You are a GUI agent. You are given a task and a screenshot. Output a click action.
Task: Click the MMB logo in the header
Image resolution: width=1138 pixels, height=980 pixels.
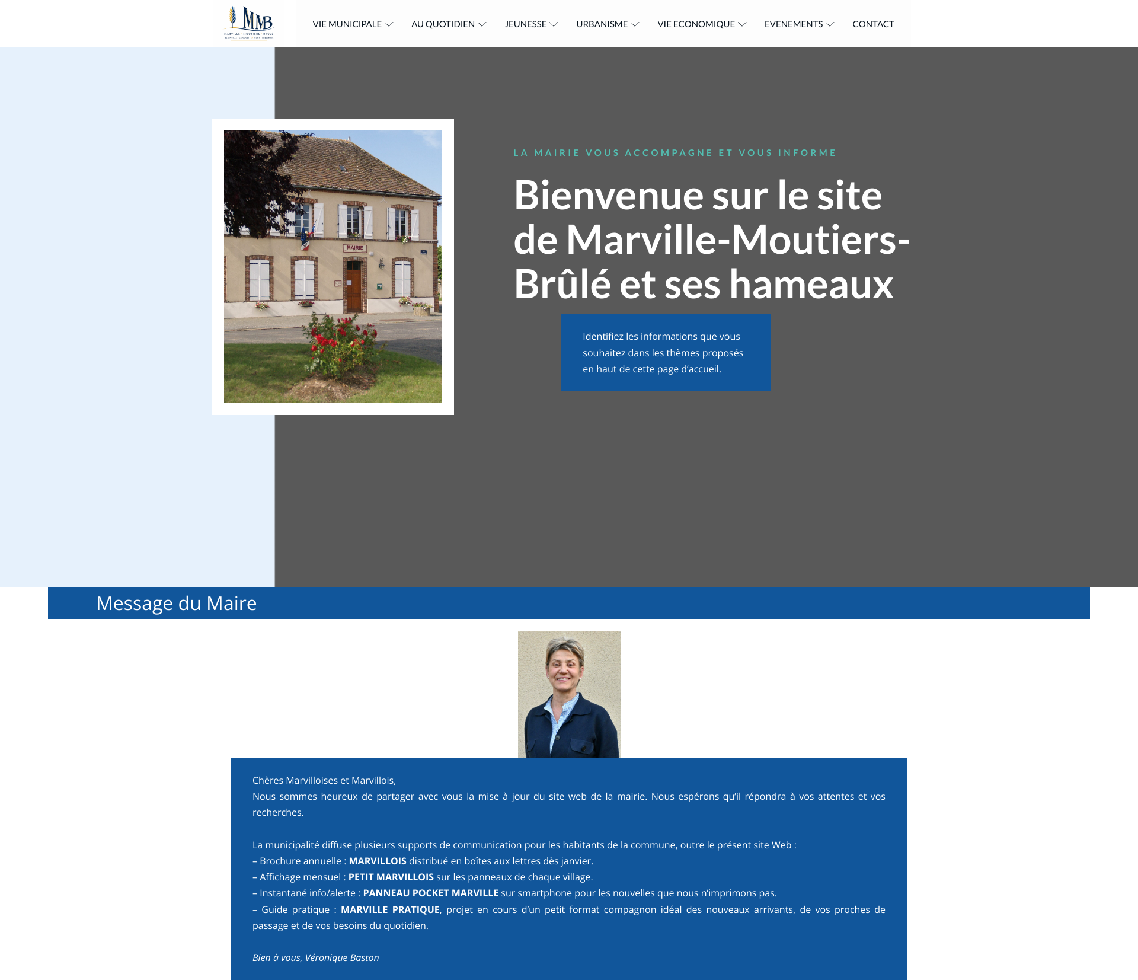pyautogui.click(x=249, y=23)
